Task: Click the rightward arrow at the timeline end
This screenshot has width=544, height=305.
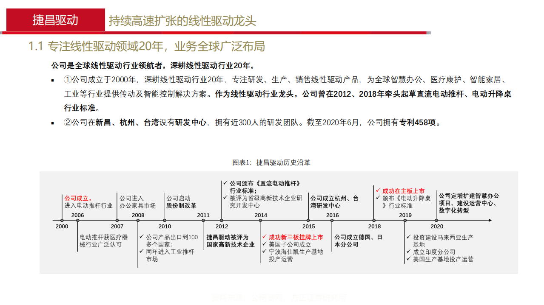Action: [x=490, y=220]
